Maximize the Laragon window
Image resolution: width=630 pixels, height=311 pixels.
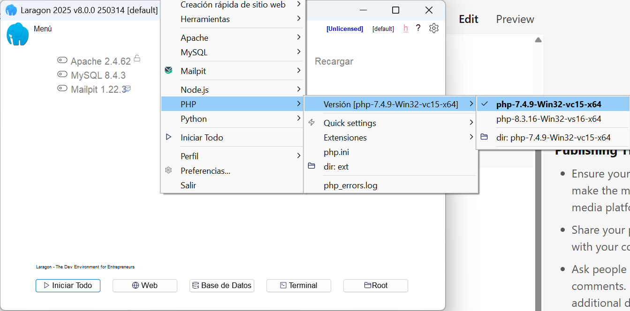pyautogui.click(x=395, y=10)
